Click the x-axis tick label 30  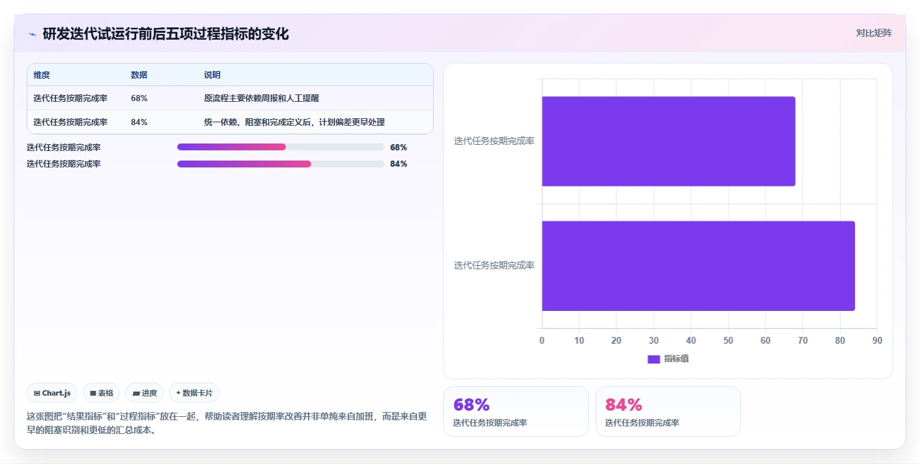click(x=654, y=340)
